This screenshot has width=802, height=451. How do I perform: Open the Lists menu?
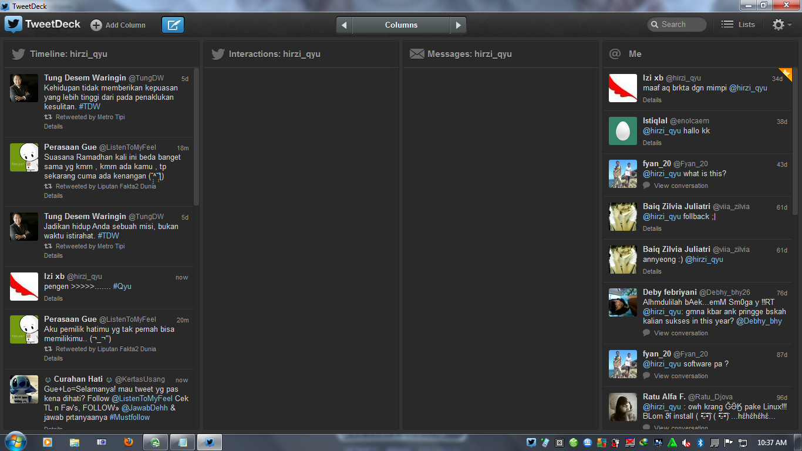pos(738,25)
